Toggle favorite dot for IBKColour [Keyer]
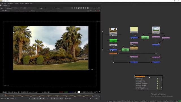Viewport: 181px width, 102px height. click(158, 85)
